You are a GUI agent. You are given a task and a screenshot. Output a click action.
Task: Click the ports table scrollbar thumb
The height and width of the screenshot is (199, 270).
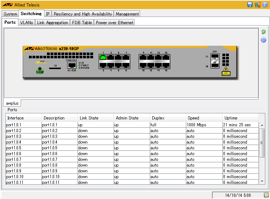pos(262,143)
